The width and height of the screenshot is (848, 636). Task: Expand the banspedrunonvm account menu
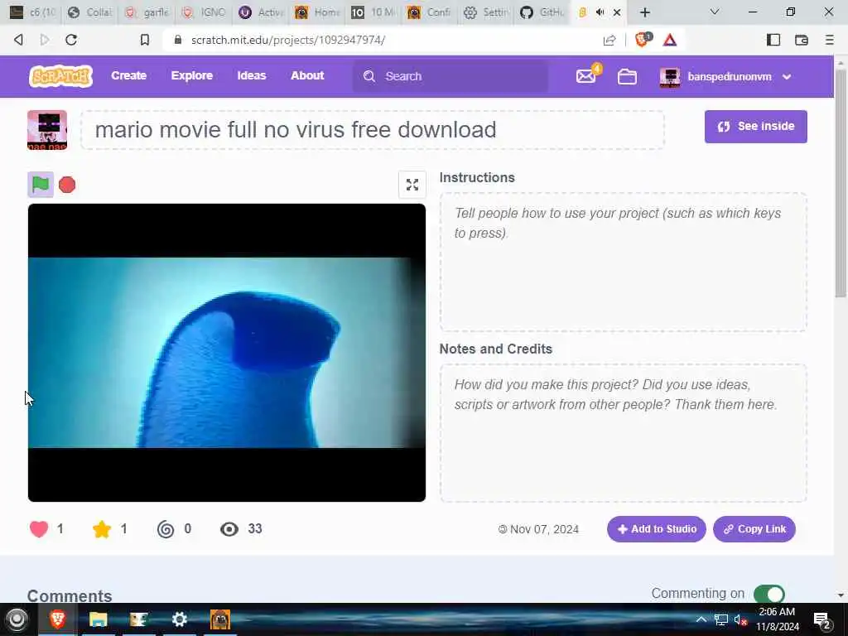point(725,77)
